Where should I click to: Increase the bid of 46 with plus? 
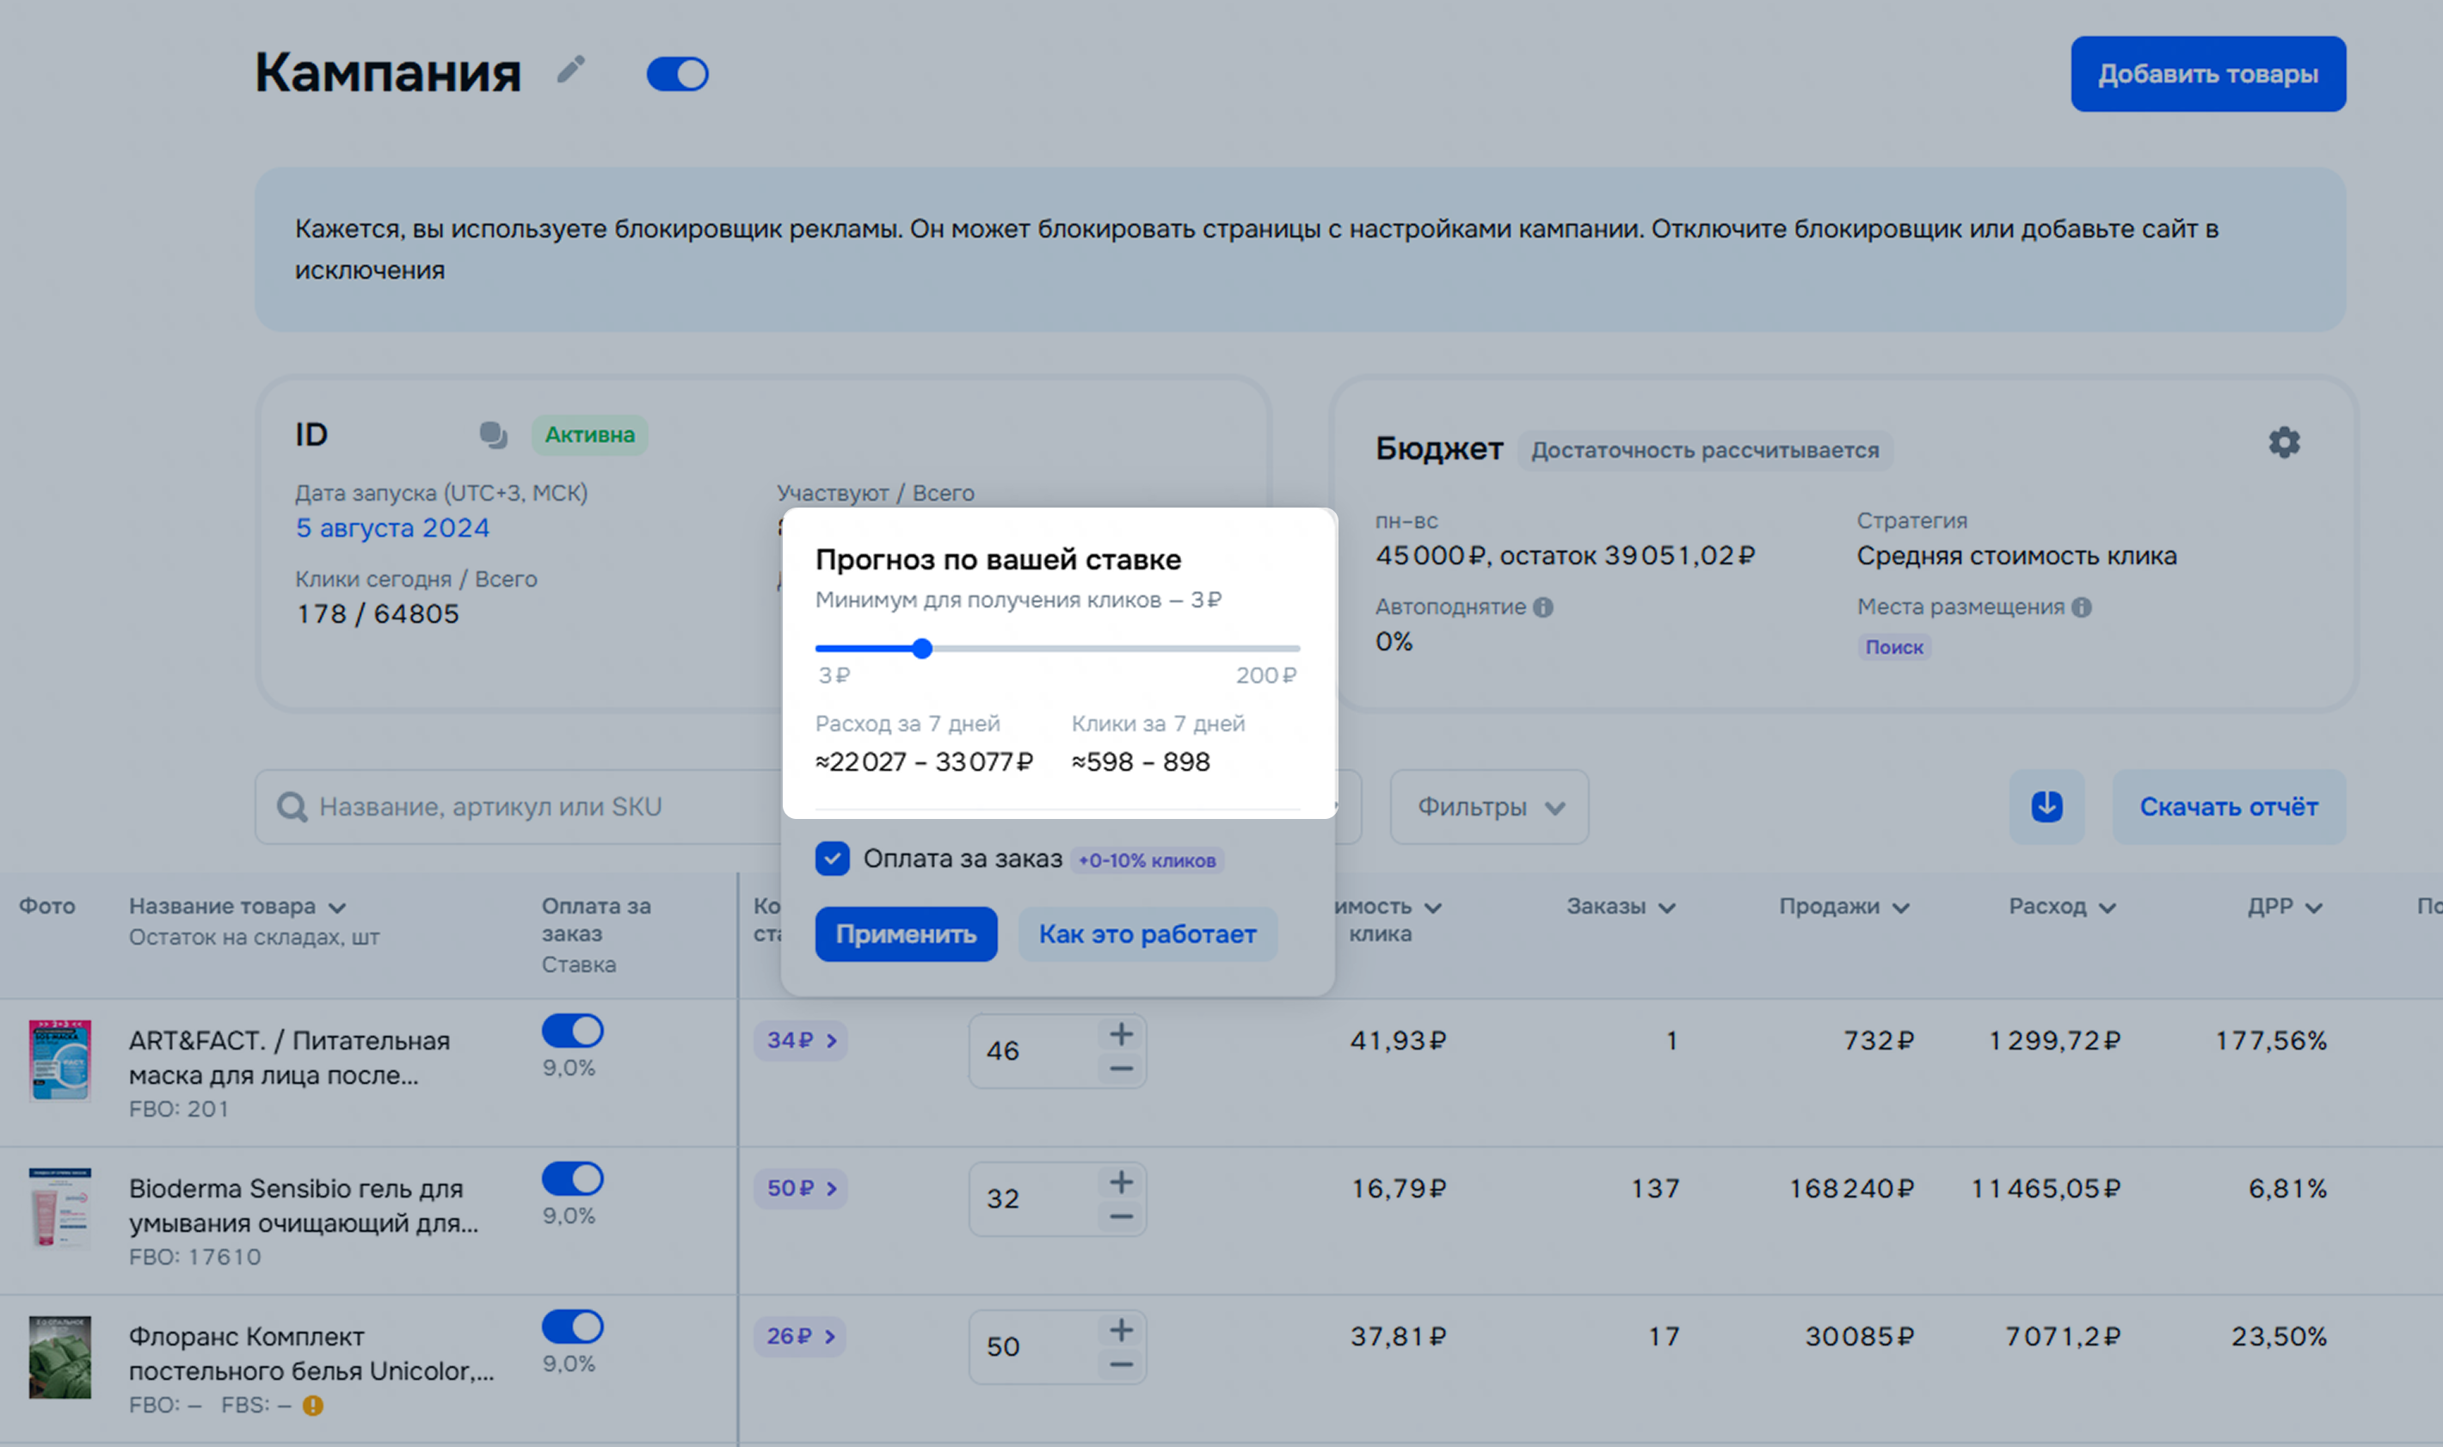1121,1033
